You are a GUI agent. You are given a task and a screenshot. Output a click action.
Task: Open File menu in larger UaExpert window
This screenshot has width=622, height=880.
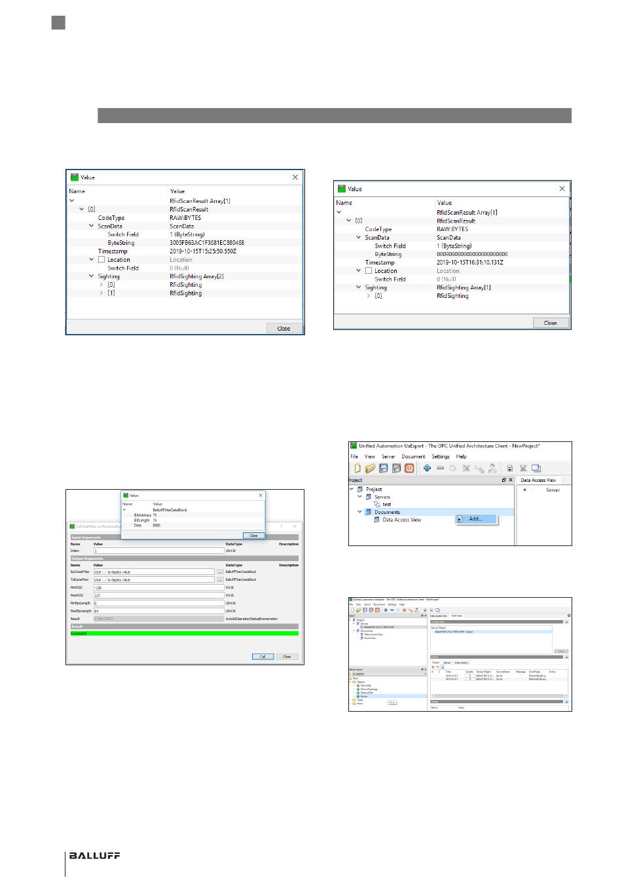click(x=354, y=456)
